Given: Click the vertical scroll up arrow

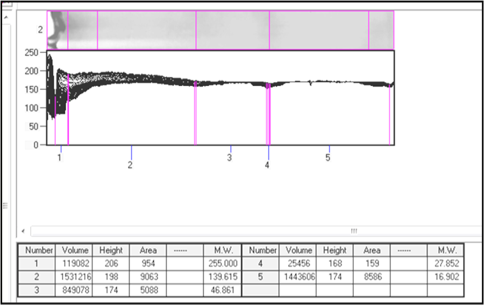Looking at the screenshot, I should click(x=6, y=18).
